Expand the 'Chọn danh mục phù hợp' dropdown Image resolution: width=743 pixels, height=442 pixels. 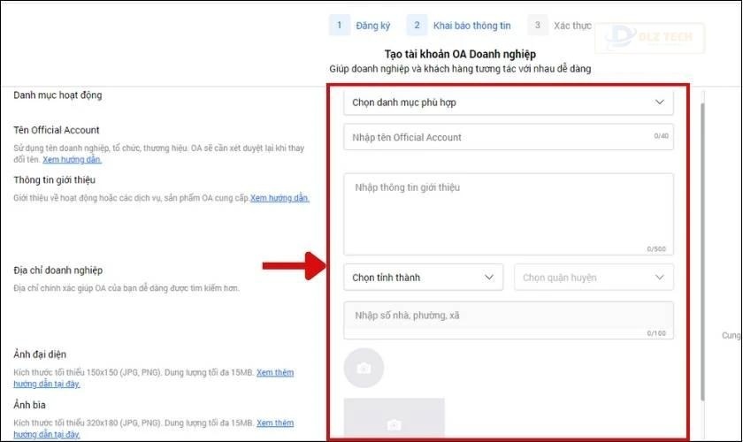[x=508, y=103]
